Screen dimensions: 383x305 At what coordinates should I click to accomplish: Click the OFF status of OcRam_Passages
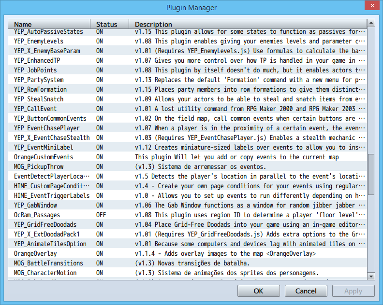click(101, 215)
